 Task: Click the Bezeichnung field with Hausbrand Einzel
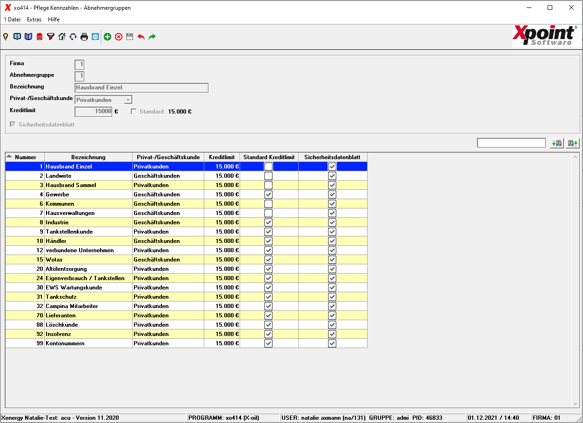[x=141, y=88]
